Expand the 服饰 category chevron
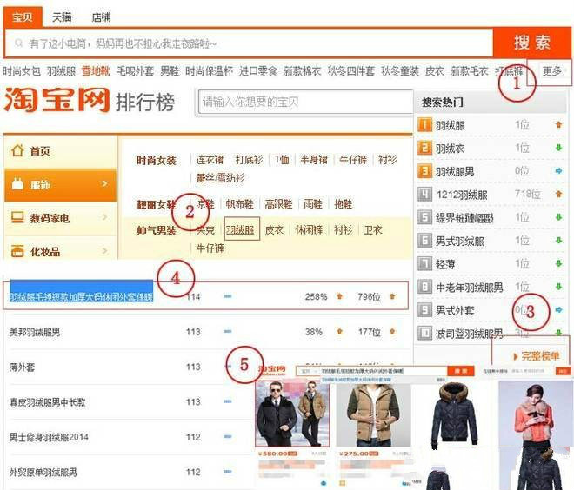 (x=104, y=184)
